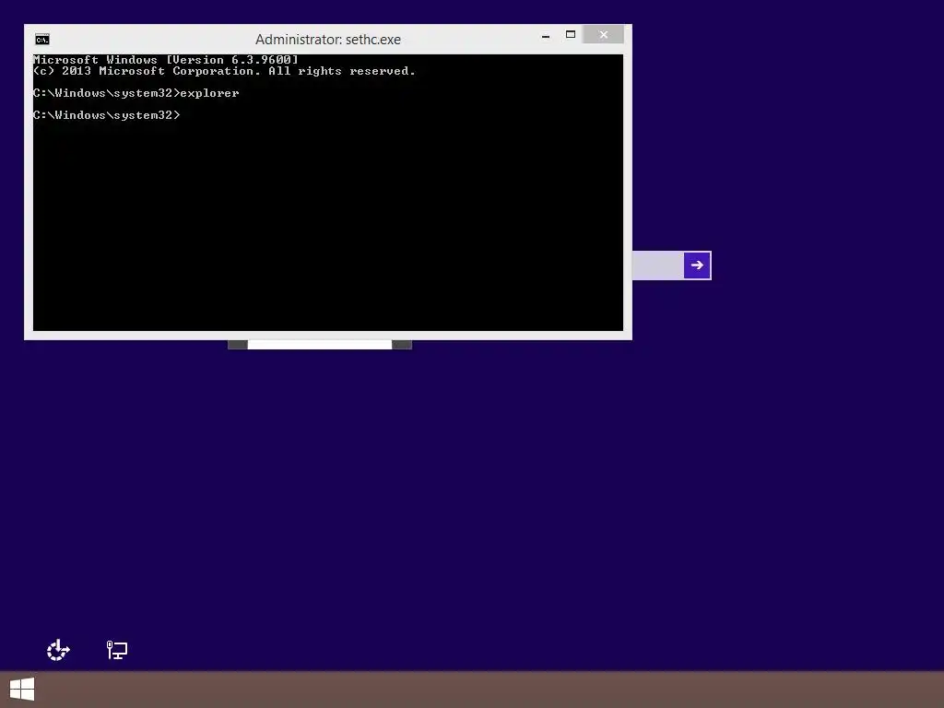Submit password with the arrow button
This screenshot has height=708, width=944.
click(x=697, y=265)
